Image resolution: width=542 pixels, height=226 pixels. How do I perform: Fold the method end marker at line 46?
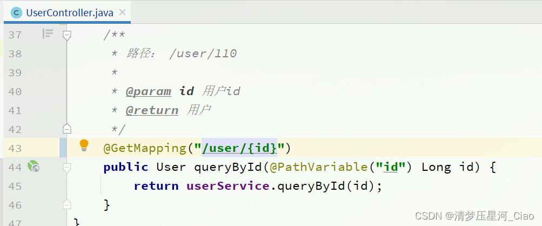(67, 204)
